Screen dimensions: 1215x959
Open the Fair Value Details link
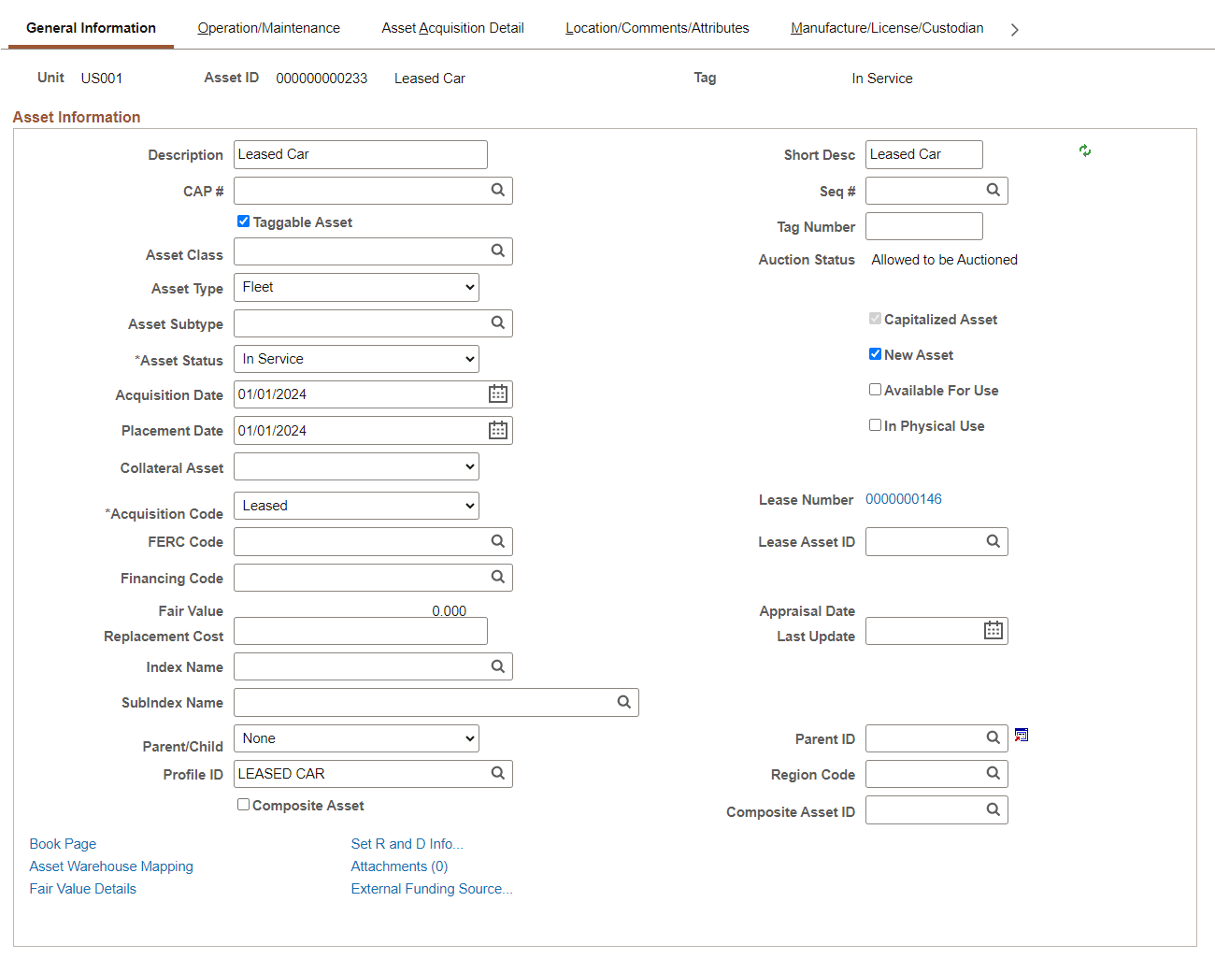coord(82,888)
